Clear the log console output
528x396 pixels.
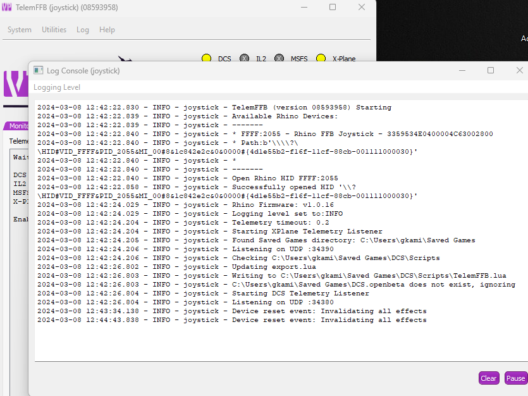[x=488, y=378]
